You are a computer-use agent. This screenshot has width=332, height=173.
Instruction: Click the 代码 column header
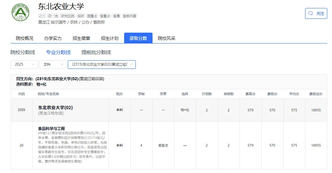click(21, 94)
